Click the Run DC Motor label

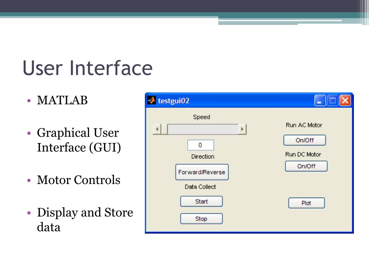pos(303,155)
